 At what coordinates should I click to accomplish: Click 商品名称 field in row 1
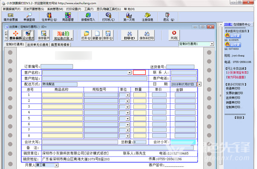pyautogui.click(x=62, y=95)
